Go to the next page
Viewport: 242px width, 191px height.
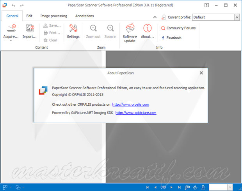171,187
